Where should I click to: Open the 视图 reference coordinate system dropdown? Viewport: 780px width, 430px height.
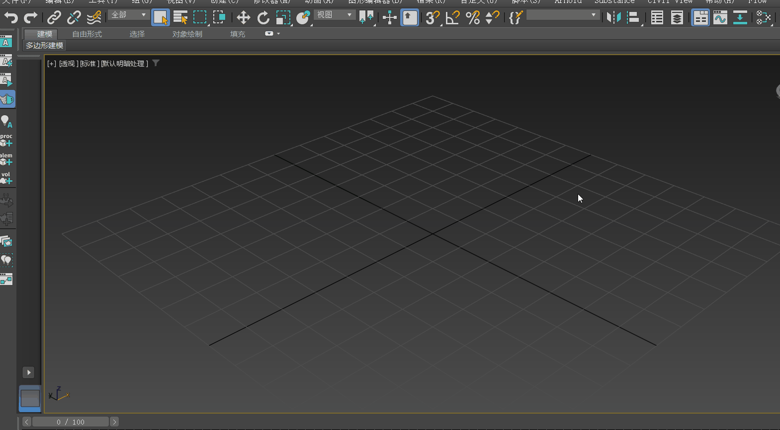point(334,15)
